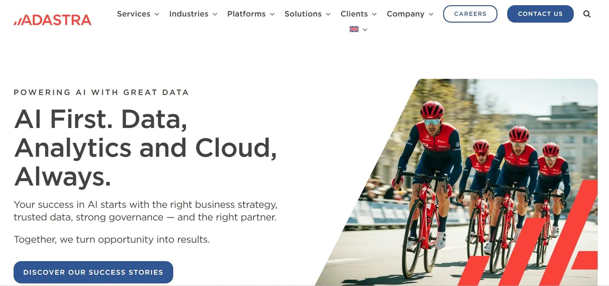Expand the Services chevron arrow
The width and height of the screenshot is (609, 286).
click(x=157, y=14)
